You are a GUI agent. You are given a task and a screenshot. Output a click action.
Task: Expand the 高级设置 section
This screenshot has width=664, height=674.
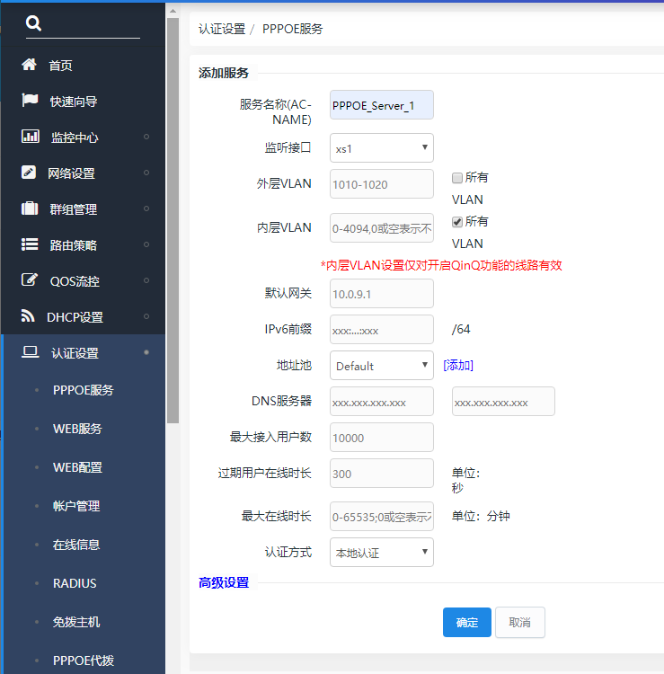point(224,583)
